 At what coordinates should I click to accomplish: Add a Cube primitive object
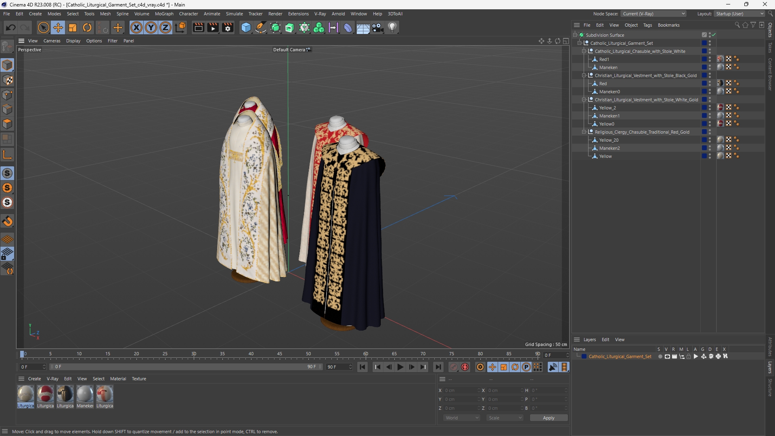[246, 27]
